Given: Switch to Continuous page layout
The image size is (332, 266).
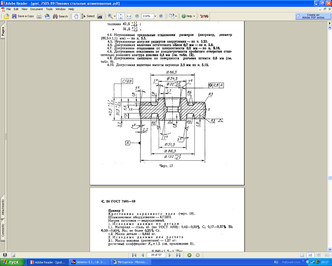Looking at the screenshot, I should 310,255.
